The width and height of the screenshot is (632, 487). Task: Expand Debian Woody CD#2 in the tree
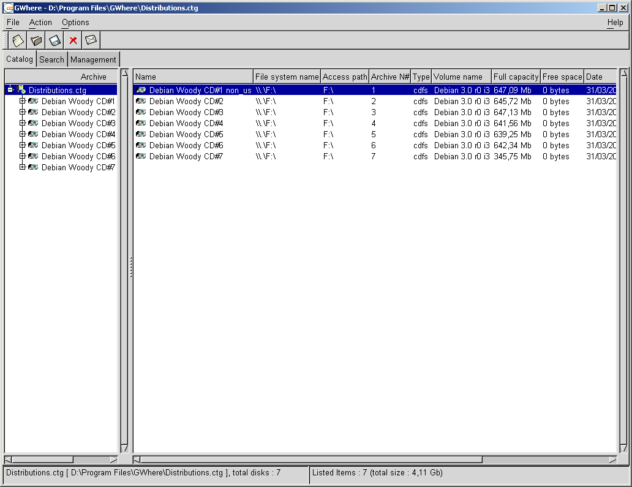[23, 112]
